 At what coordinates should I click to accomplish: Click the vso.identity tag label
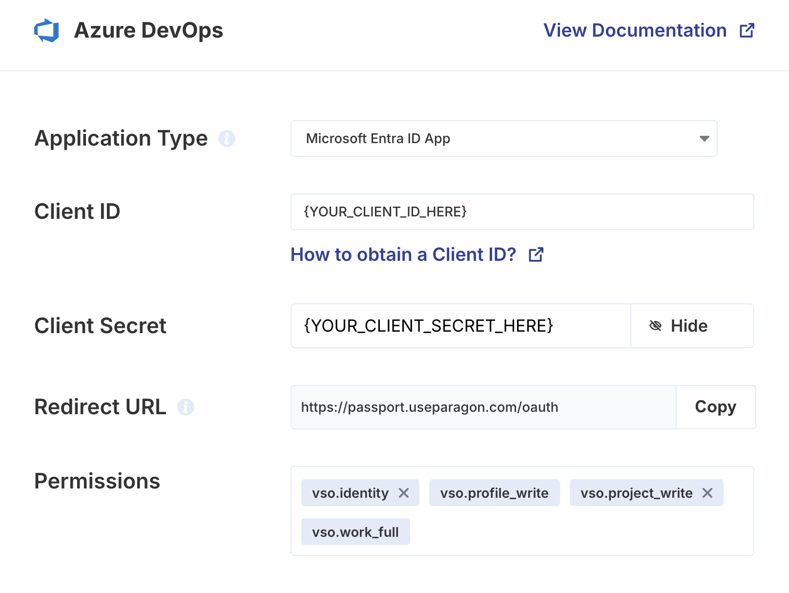pyautogui.click(x=350, y=493)
